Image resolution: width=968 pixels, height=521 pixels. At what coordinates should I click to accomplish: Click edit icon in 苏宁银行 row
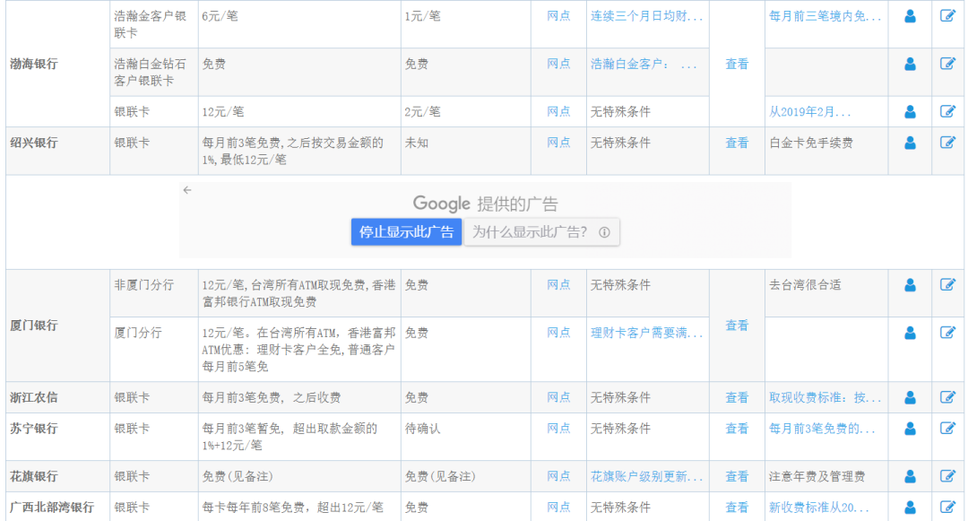point(947,429)
